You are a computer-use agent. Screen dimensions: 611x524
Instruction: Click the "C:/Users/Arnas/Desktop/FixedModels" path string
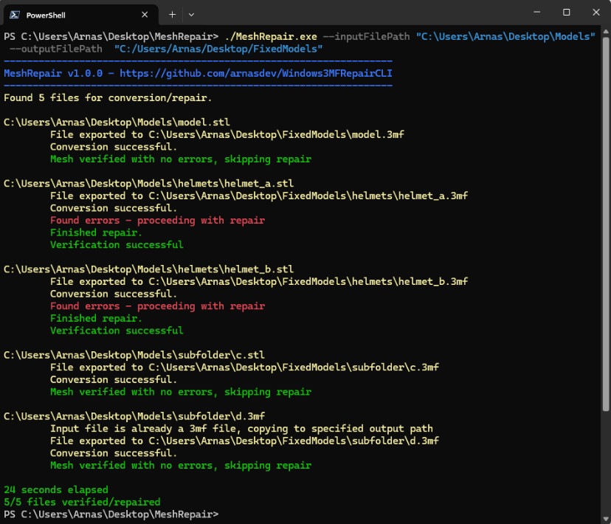[x=218, y=49]
